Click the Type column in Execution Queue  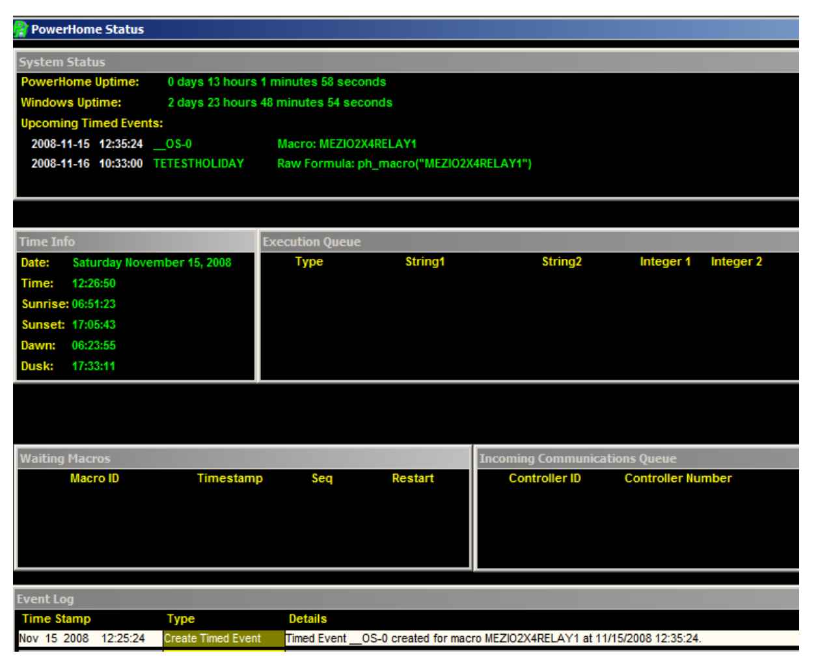(x=308, y=261)
